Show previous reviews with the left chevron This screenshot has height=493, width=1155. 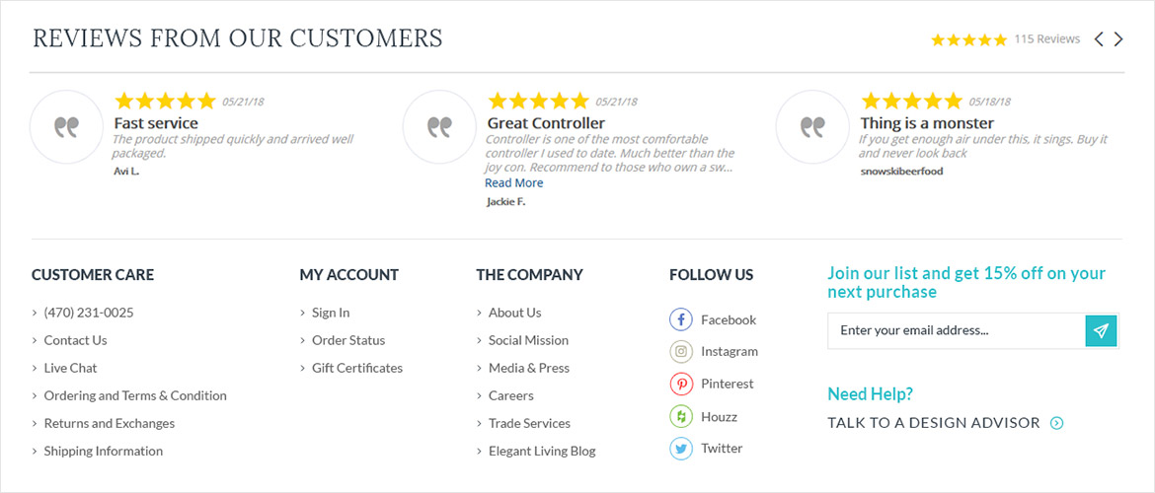pyautogui.click(x=1099, y=39)
